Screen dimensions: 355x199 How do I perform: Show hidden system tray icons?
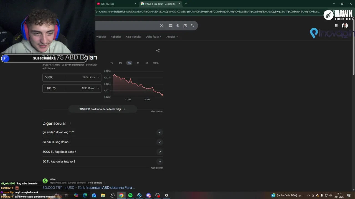coord(308,195)
